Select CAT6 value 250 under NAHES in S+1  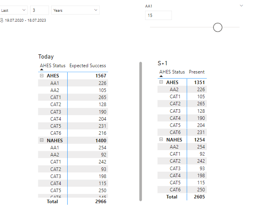point(201,190)
